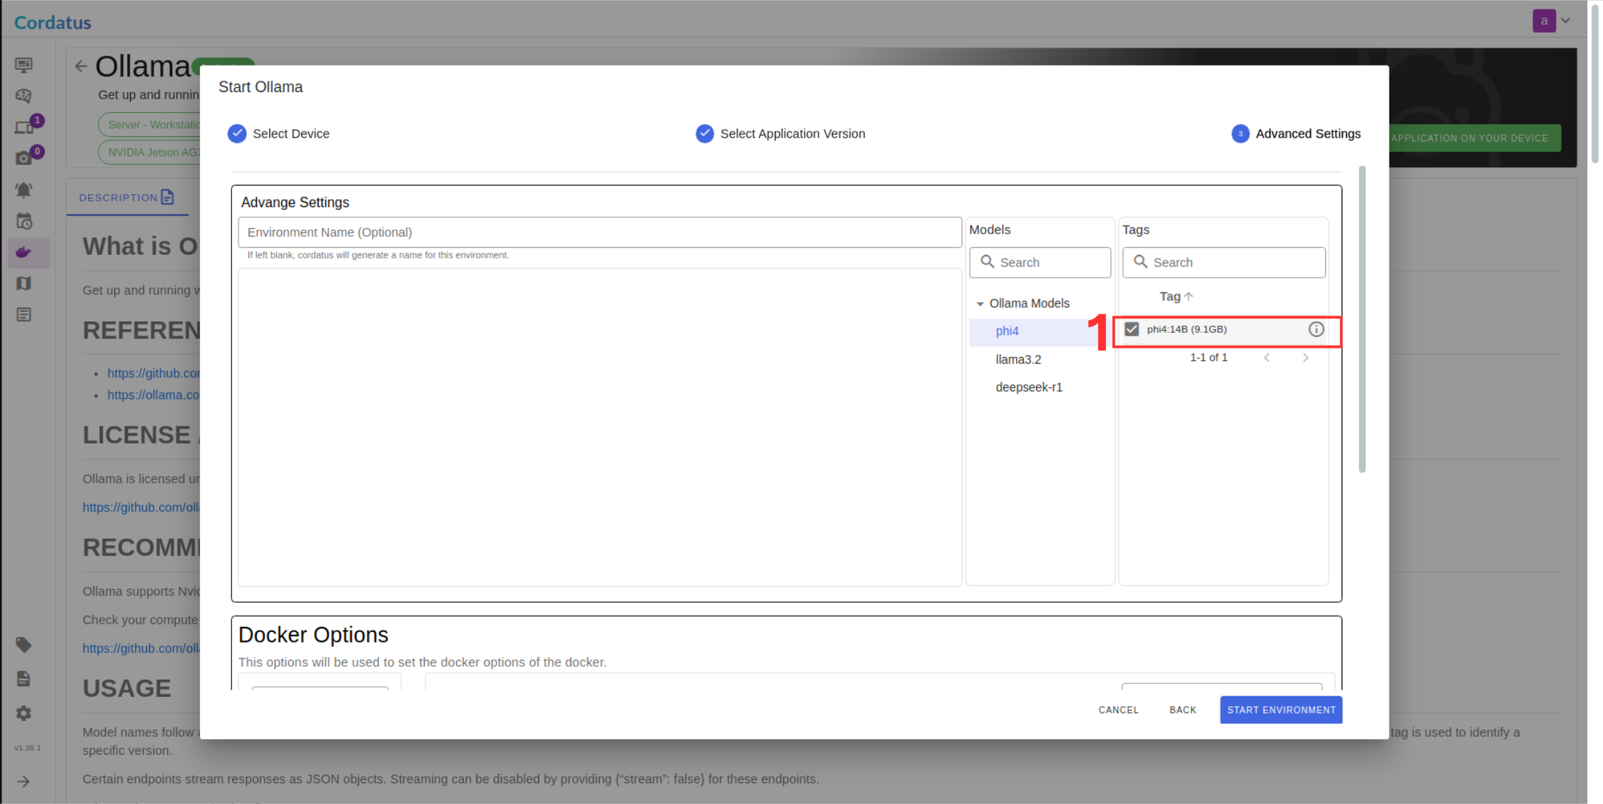1603x804 pixels.
Task: Click the Select Device step check icon
Action: [x=237, y=134]
